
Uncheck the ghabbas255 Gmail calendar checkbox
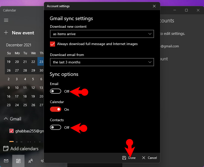pyautogui.click(x=11, y=131)
